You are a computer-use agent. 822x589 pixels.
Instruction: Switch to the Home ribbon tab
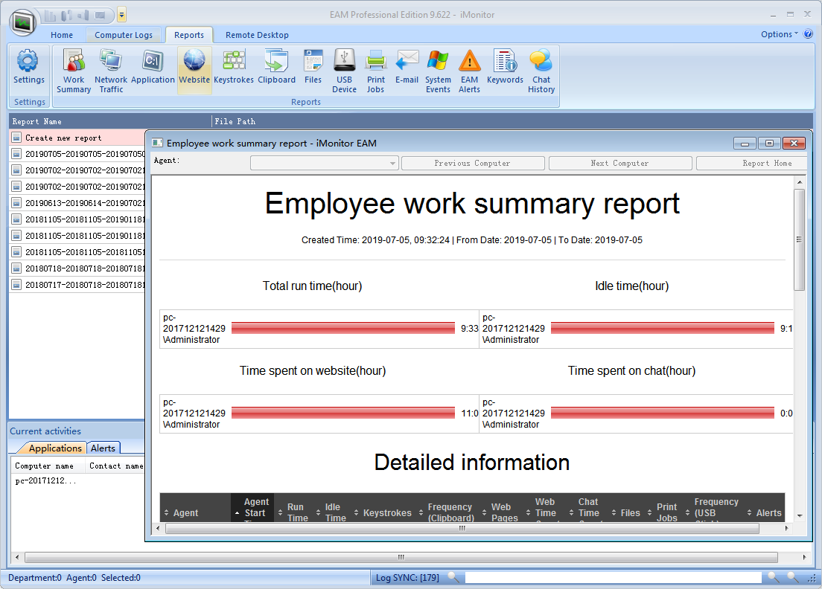[x=62, y=35]
